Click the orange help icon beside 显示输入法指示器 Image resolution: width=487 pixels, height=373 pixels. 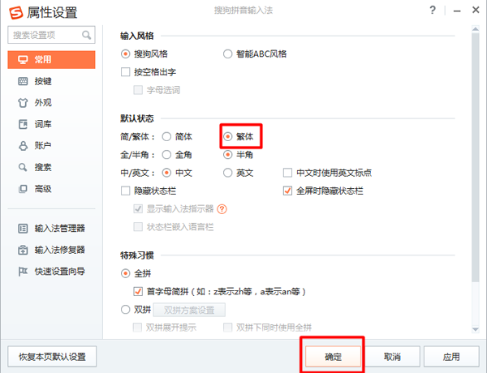(222, 208)
